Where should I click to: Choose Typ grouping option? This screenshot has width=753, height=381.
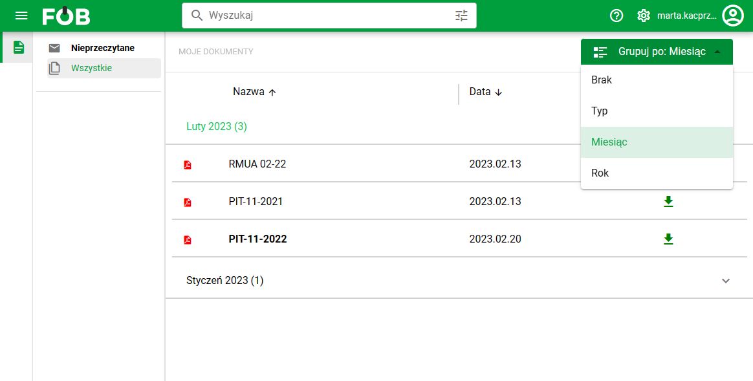click(x=657, y=111)
